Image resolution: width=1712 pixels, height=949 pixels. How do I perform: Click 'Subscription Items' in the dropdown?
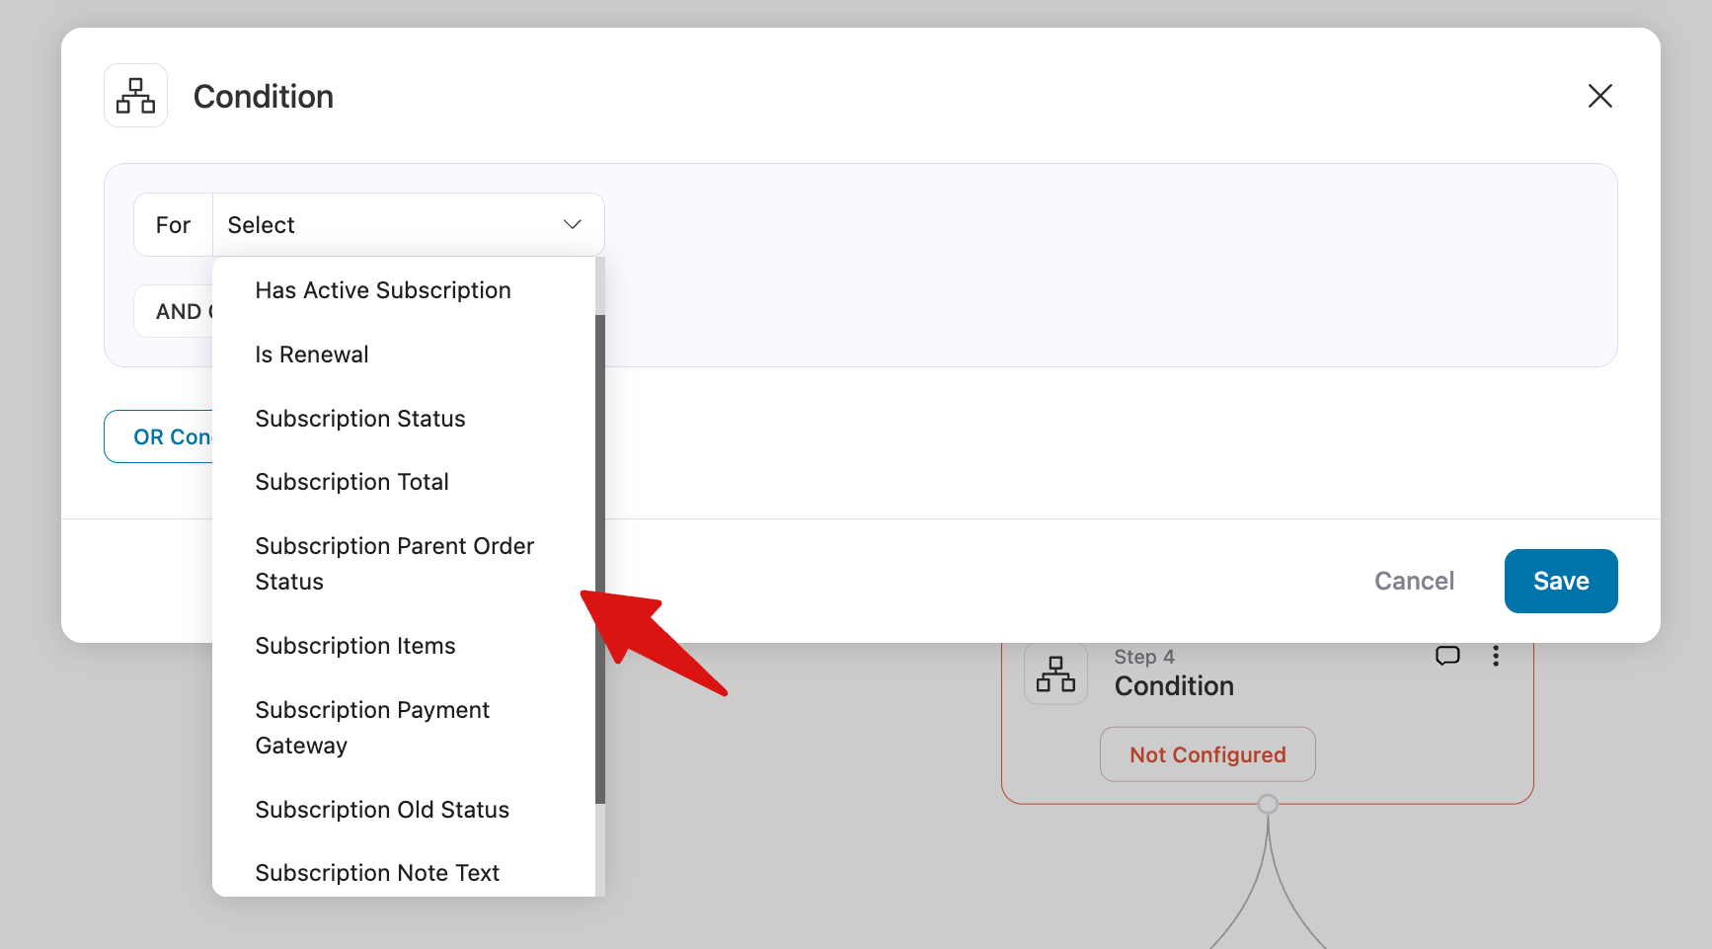pos(355,645)
